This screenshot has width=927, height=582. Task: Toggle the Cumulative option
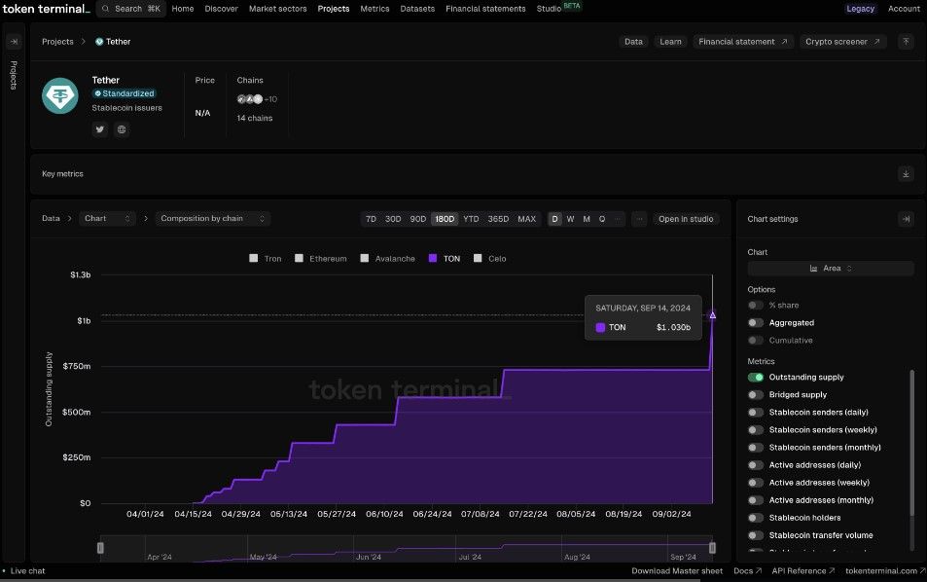[x=755, y=340]
